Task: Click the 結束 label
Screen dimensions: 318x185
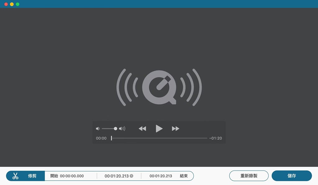Action: (x=184, y=176)
